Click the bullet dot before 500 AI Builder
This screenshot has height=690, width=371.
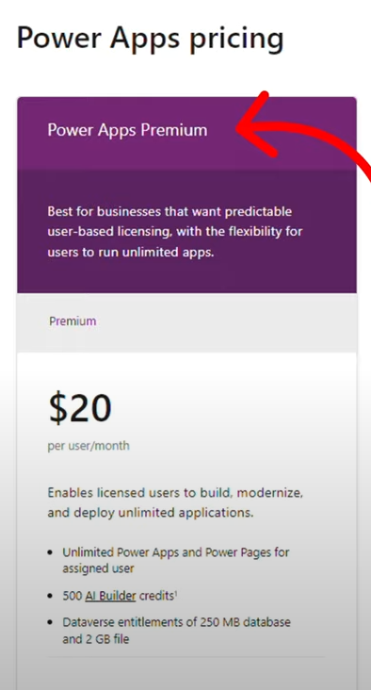pyautogui.click(x=52, y=597)
